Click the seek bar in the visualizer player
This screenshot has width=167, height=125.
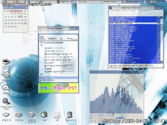pyautogui.click(x=103, y=118)
